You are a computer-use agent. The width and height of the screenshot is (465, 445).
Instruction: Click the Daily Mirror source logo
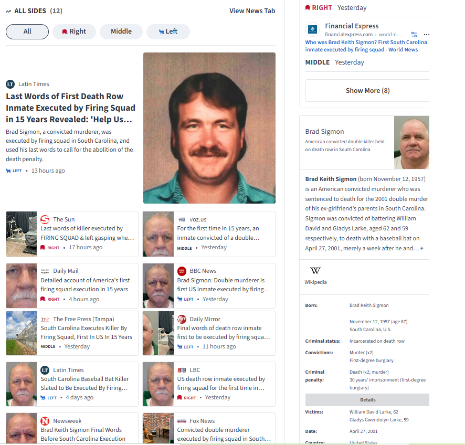point(182,319)
